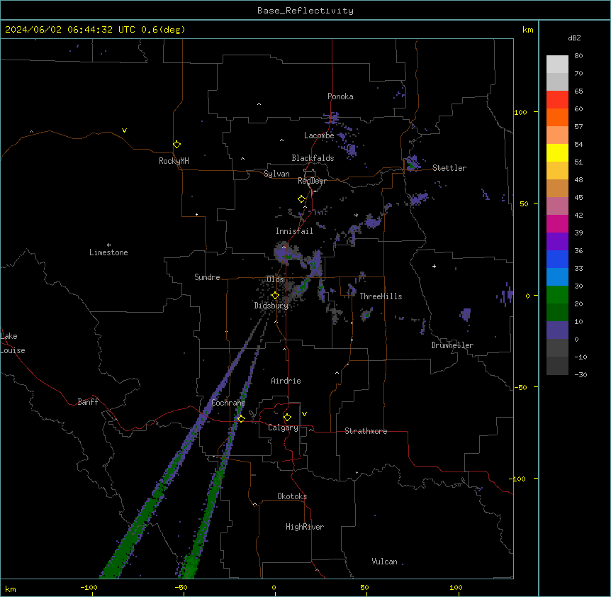The height and width of the screenshot is (597, 611).
Task: Click the yellow V marker northwest of RockyMH
Action: pyautogui.click(x=124, y=130)
